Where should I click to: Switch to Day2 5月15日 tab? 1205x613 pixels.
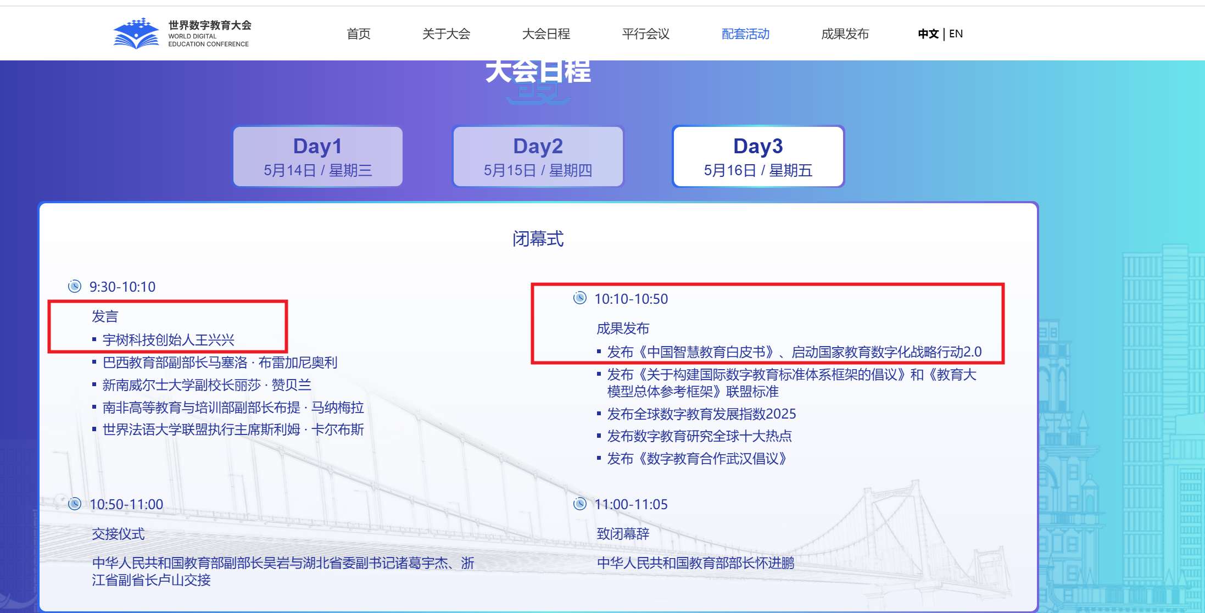(538, 157)
